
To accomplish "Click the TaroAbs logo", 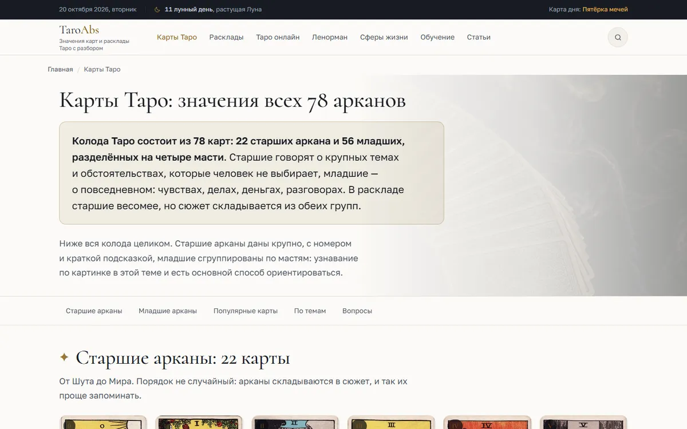I will (x=79, y=30).
